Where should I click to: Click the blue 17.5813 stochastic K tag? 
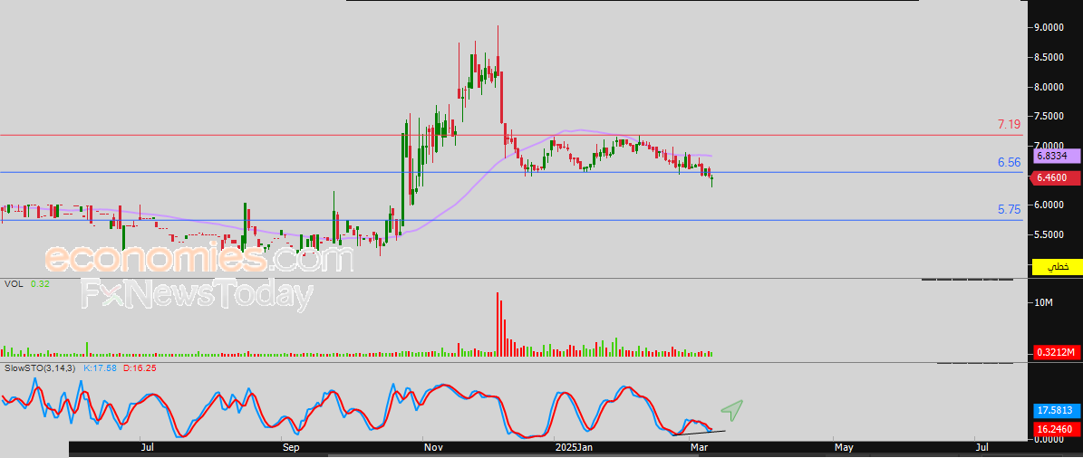(1057, 410)
